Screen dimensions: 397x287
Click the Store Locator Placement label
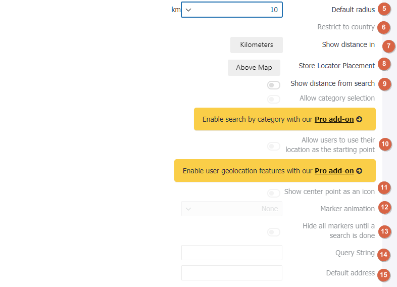pyautogui.click(x=336, y=66)
